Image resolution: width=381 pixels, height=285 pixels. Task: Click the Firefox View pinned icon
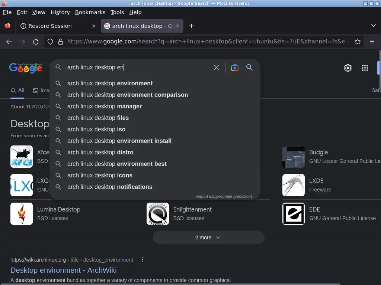7,26
